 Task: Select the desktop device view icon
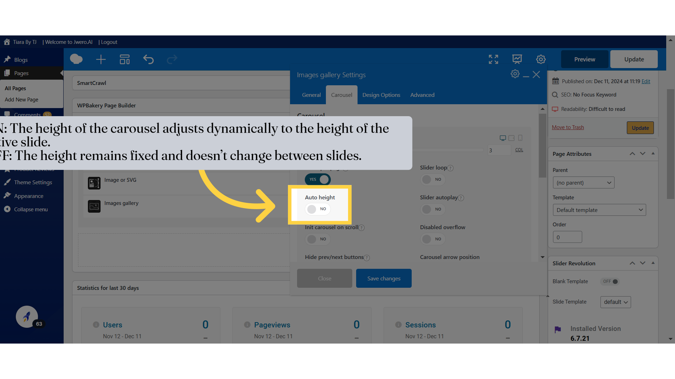click(x=503, y=138)
